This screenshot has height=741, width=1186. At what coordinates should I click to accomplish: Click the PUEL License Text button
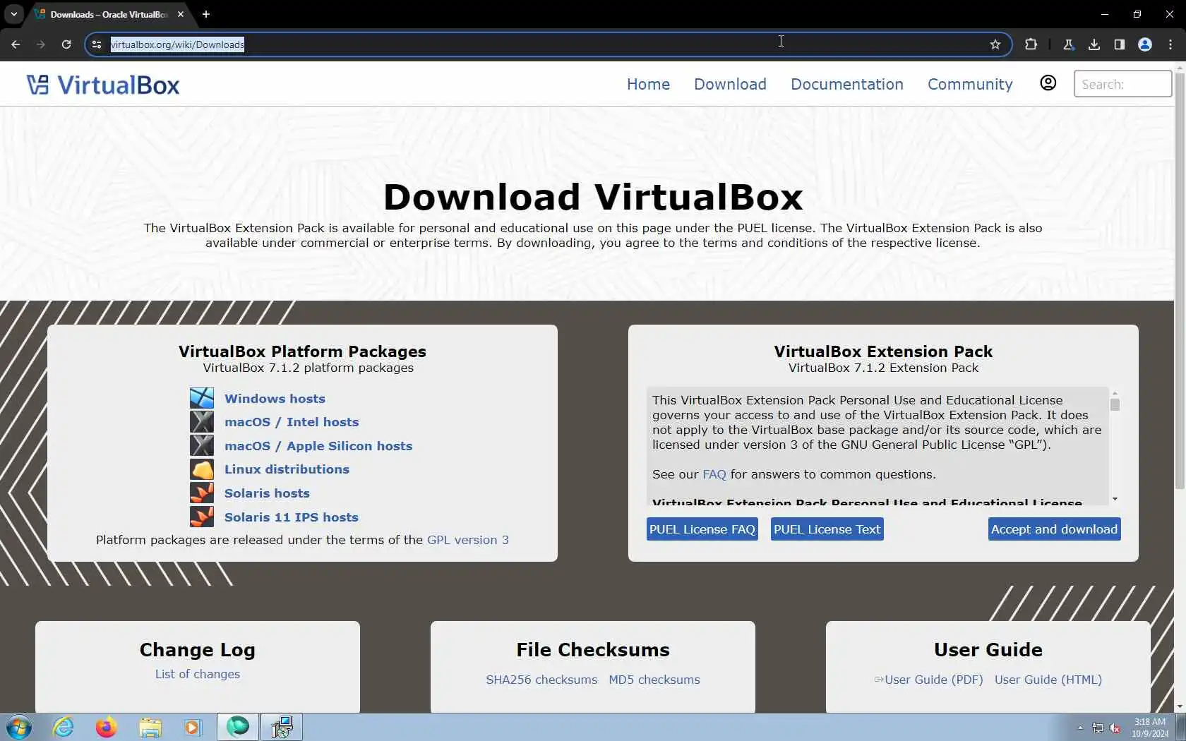(827, 529)
